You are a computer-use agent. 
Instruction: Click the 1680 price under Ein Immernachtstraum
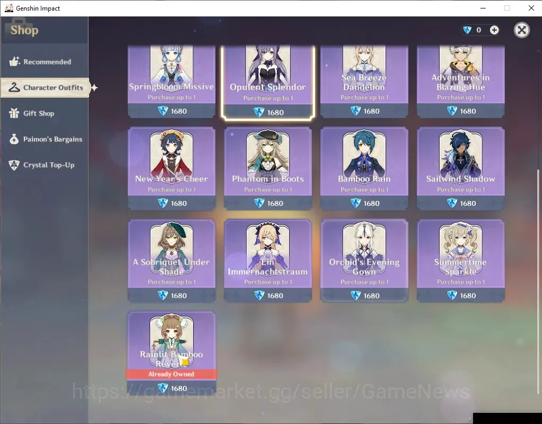[x=268, y=295]
